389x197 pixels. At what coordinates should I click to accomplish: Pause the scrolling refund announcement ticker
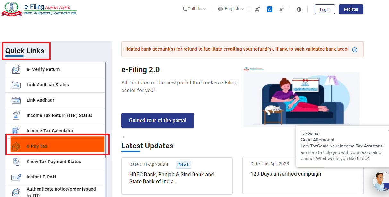click(355, 50)
